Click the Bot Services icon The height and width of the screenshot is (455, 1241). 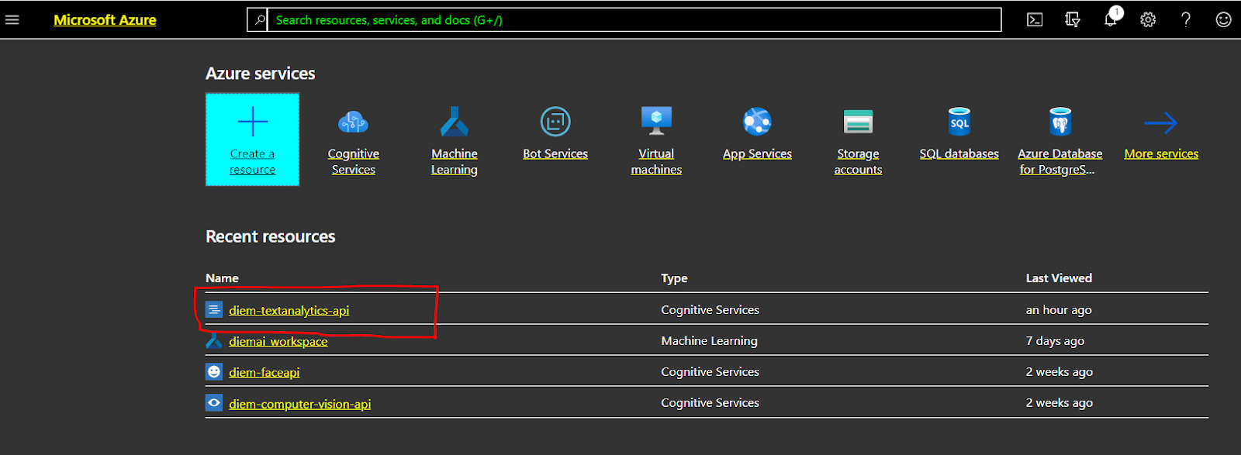(x=555, y=122)
